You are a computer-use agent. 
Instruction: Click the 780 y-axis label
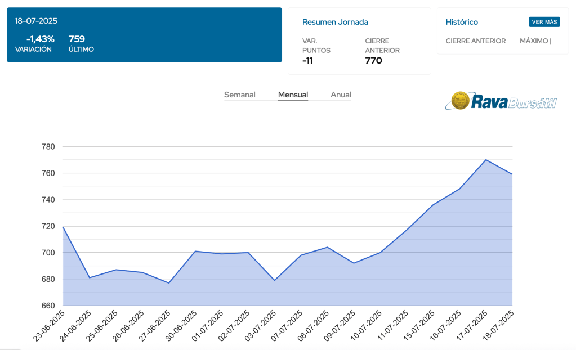click(48, 147)
